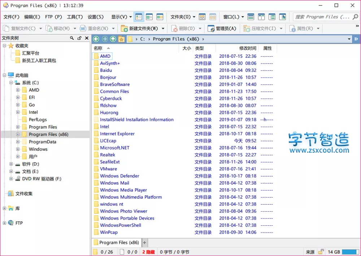The width and height of the screenshot is (361, 256).
Task: Choose horizontal split window layout icon
Action: [x=251, y=17]
